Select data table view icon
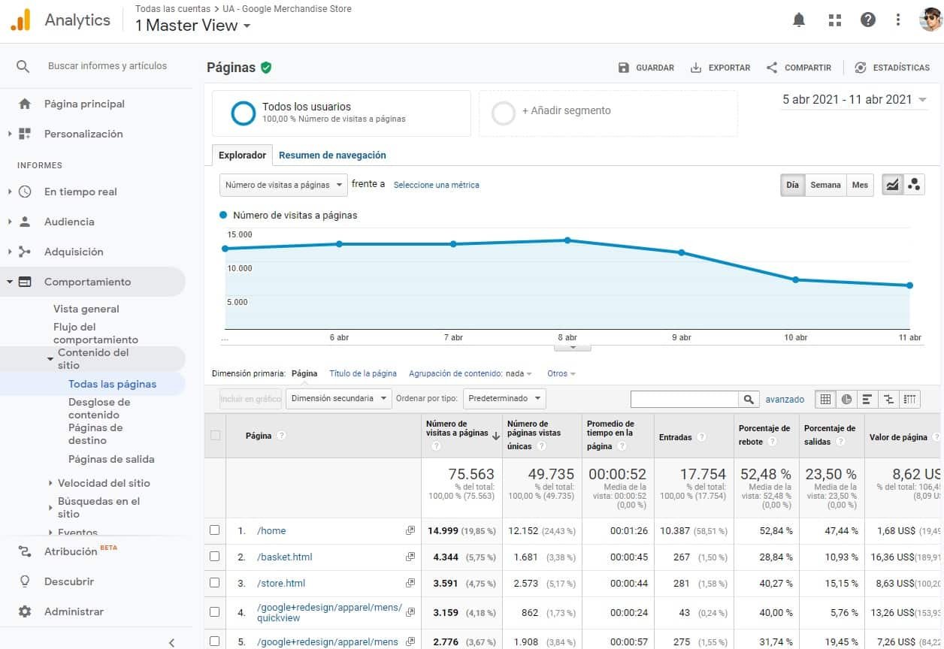 (825, 400)
